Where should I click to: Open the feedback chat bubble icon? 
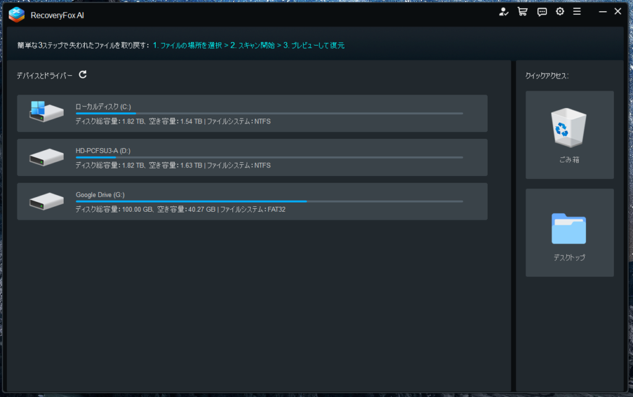click(542, 12)
